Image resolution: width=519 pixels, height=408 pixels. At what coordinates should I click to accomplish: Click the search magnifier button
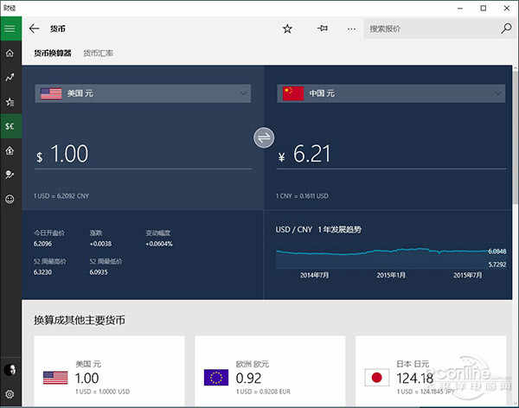506,29
